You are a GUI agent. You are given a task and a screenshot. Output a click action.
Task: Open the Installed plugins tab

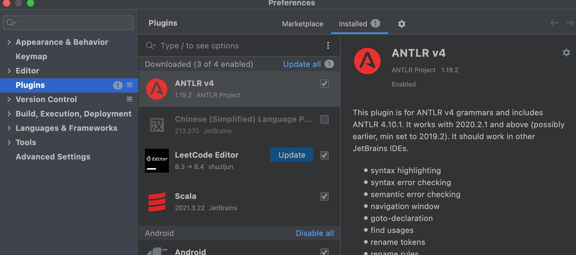(353, 24)
